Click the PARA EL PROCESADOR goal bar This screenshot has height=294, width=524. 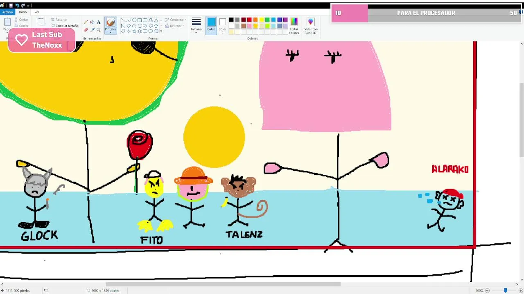click(427, 13)
